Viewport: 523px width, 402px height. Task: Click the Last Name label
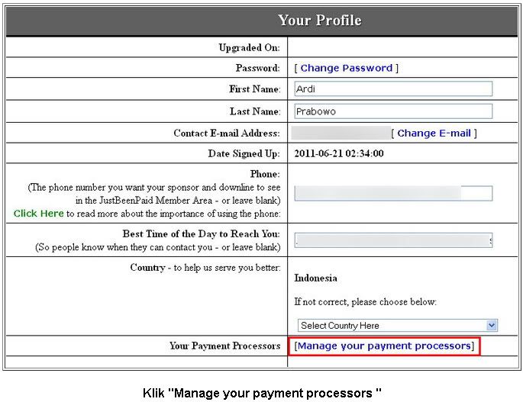click(254, 111)
